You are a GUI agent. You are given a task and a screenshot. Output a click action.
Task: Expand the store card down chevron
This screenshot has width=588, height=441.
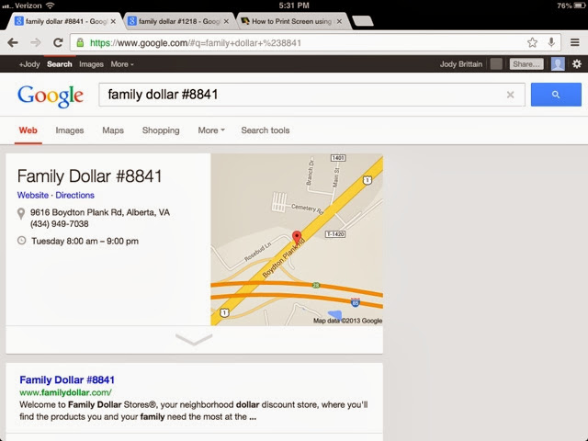194,339
